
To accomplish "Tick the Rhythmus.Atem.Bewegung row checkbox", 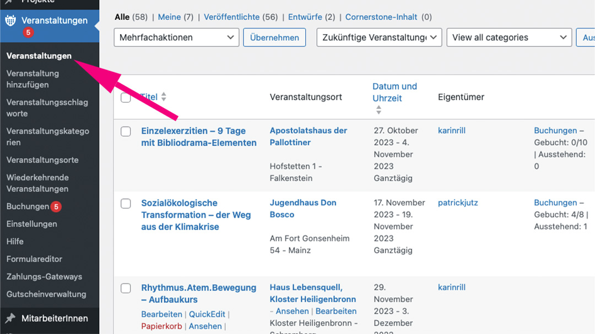I will (126, 288).
